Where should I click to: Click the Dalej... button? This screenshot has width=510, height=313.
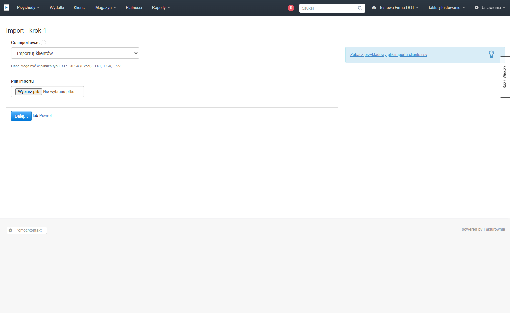(x=21, y=116)
